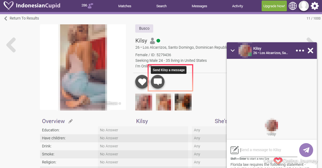Open the Messages menu

pos(199,6)
